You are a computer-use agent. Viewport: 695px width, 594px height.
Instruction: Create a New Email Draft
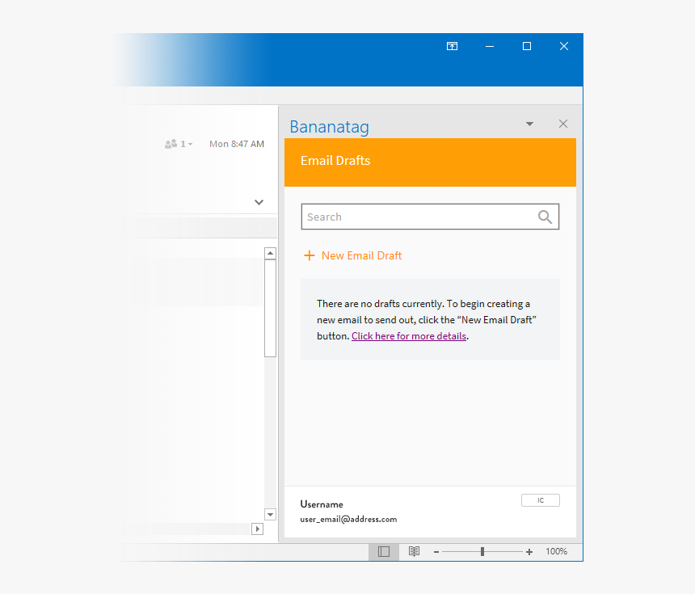click(x=353, y=255)
